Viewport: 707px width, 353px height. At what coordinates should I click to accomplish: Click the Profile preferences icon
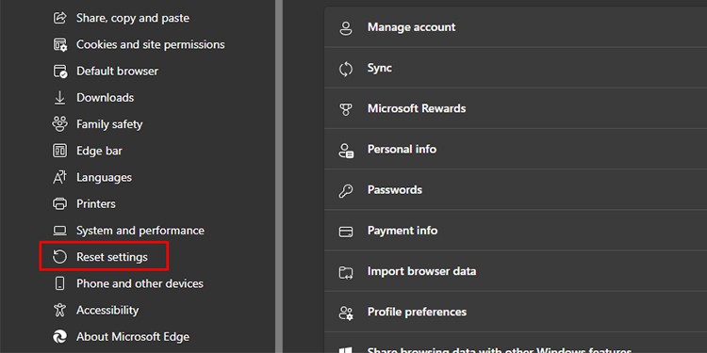tap(346, 313)
